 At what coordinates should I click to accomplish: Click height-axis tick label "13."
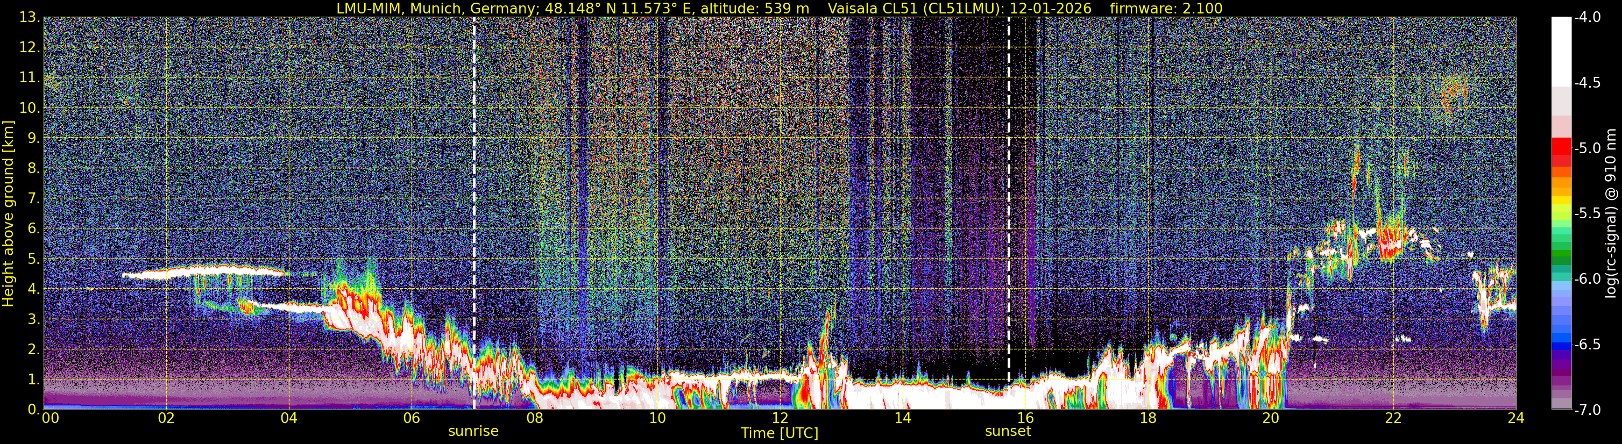pos(30,18)
